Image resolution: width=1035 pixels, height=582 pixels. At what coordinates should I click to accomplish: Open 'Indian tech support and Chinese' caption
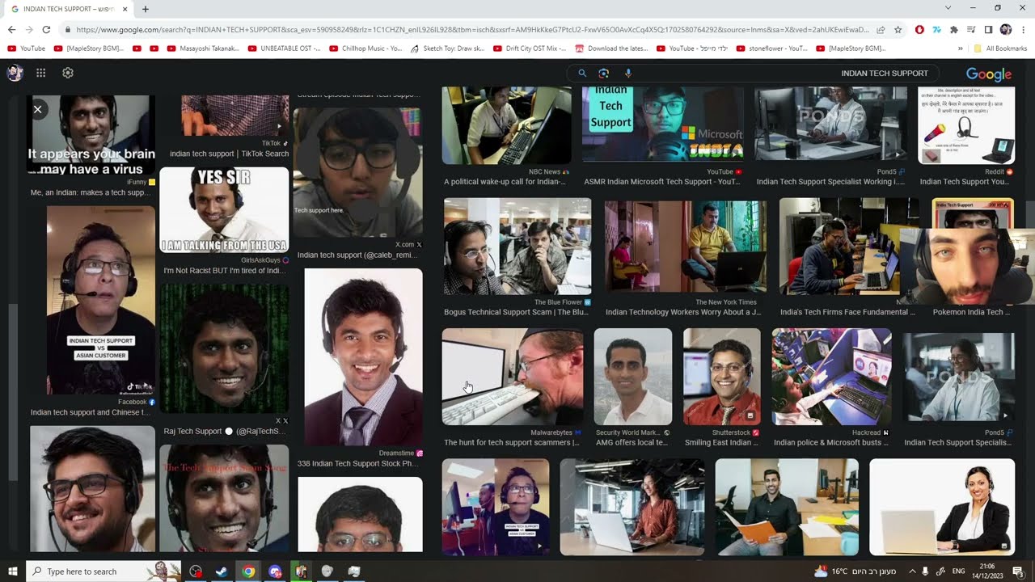91,412
